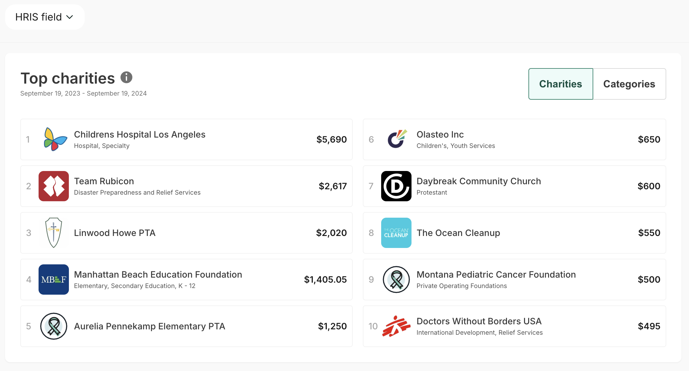Switch to the Categories tab

pyautogui.click(x=629, y=84)
